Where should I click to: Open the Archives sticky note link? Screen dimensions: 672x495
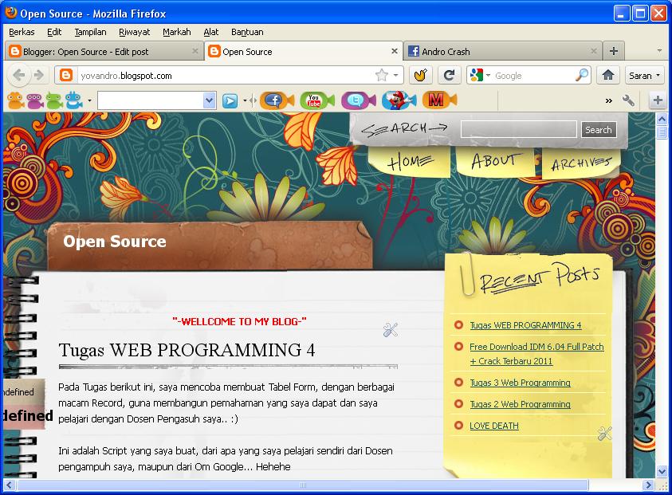pyautogui.click(x=580, y=163)
